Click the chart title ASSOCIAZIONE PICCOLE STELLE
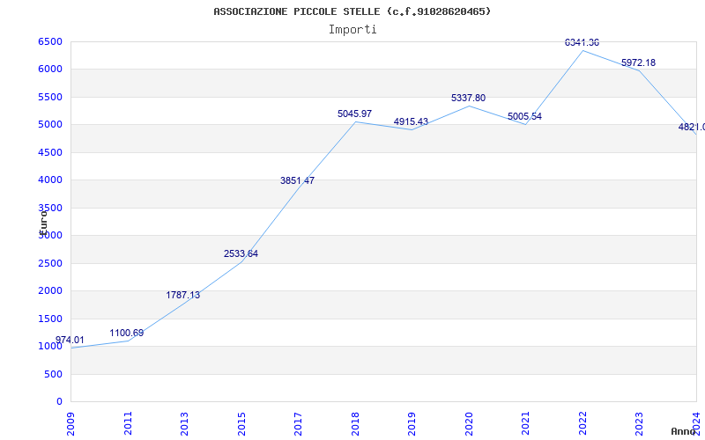This screenshot has height=440, width=705. [352, 11]
